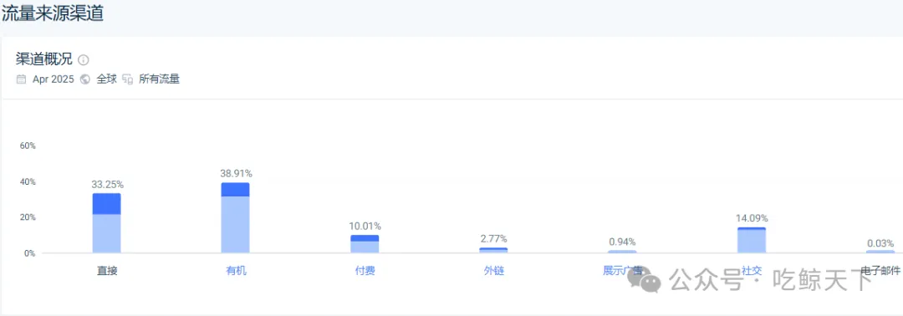Click the calendar icon before Apr 2025

tap(21, 79)
